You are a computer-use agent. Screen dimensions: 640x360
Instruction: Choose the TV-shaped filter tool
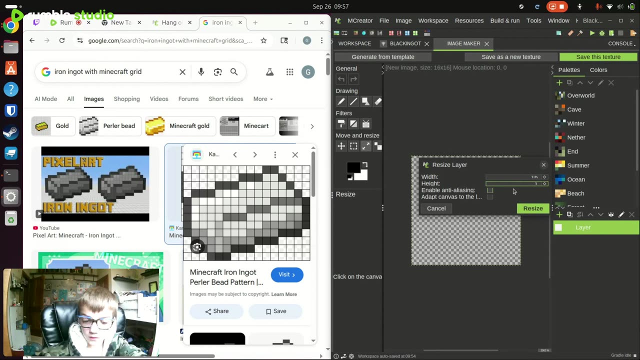[365, 123]
